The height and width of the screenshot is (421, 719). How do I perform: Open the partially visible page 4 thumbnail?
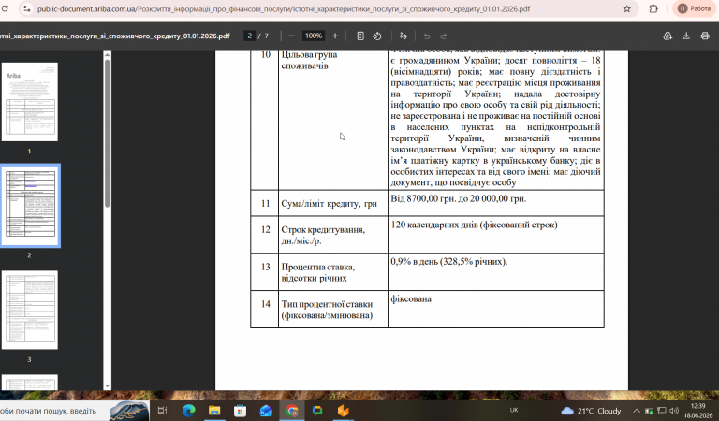click(30, 383)
